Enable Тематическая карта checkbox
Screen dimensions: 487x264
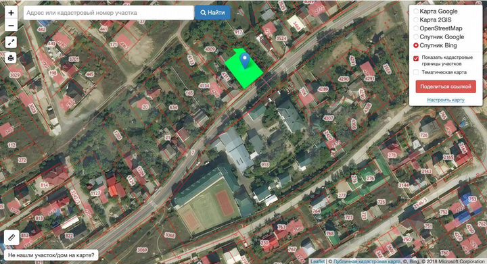coord(416,72)
